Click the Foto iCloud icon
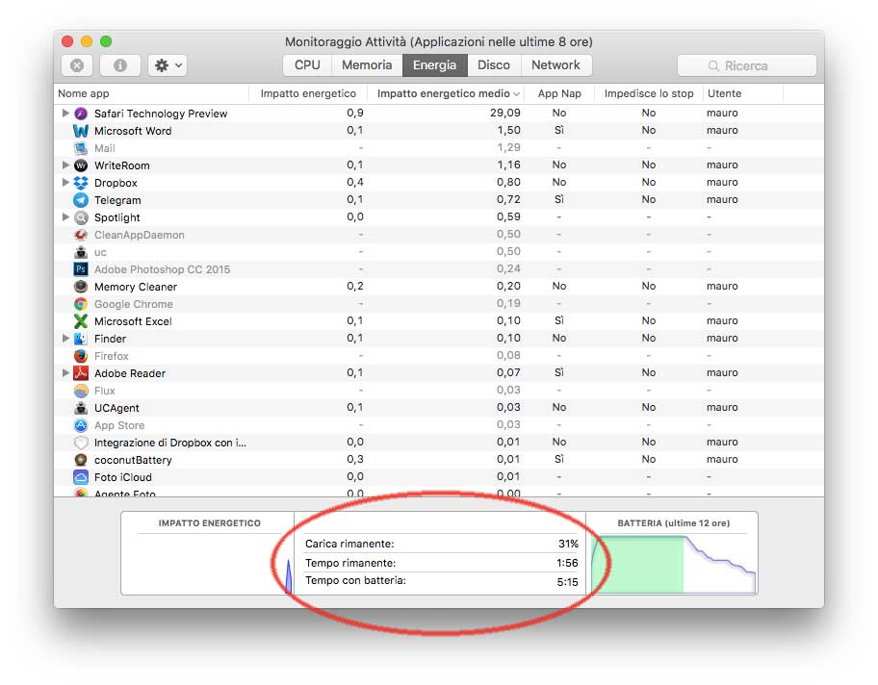Image resolution: width=878 pixels, height=685 pixels. (81, 477)
